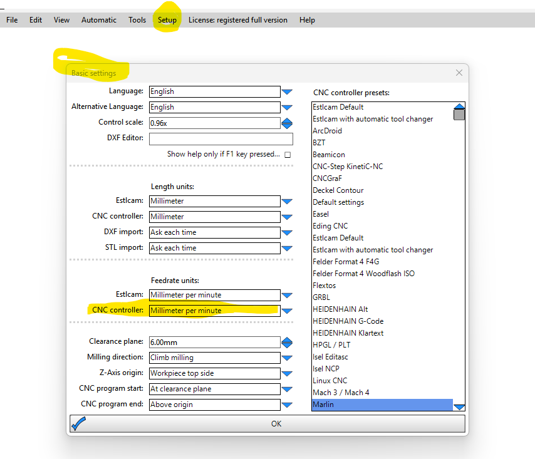535x459 pixels.
Task: Open the Automatic menu
Action: (x=99, y=20)
